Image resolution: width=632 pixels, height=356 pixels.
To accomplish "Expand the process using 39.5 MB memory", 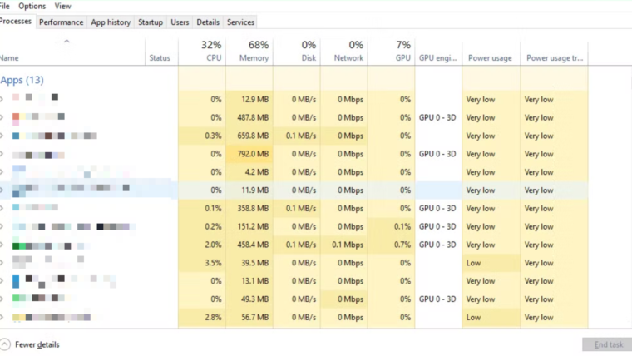I will (2, 263).
